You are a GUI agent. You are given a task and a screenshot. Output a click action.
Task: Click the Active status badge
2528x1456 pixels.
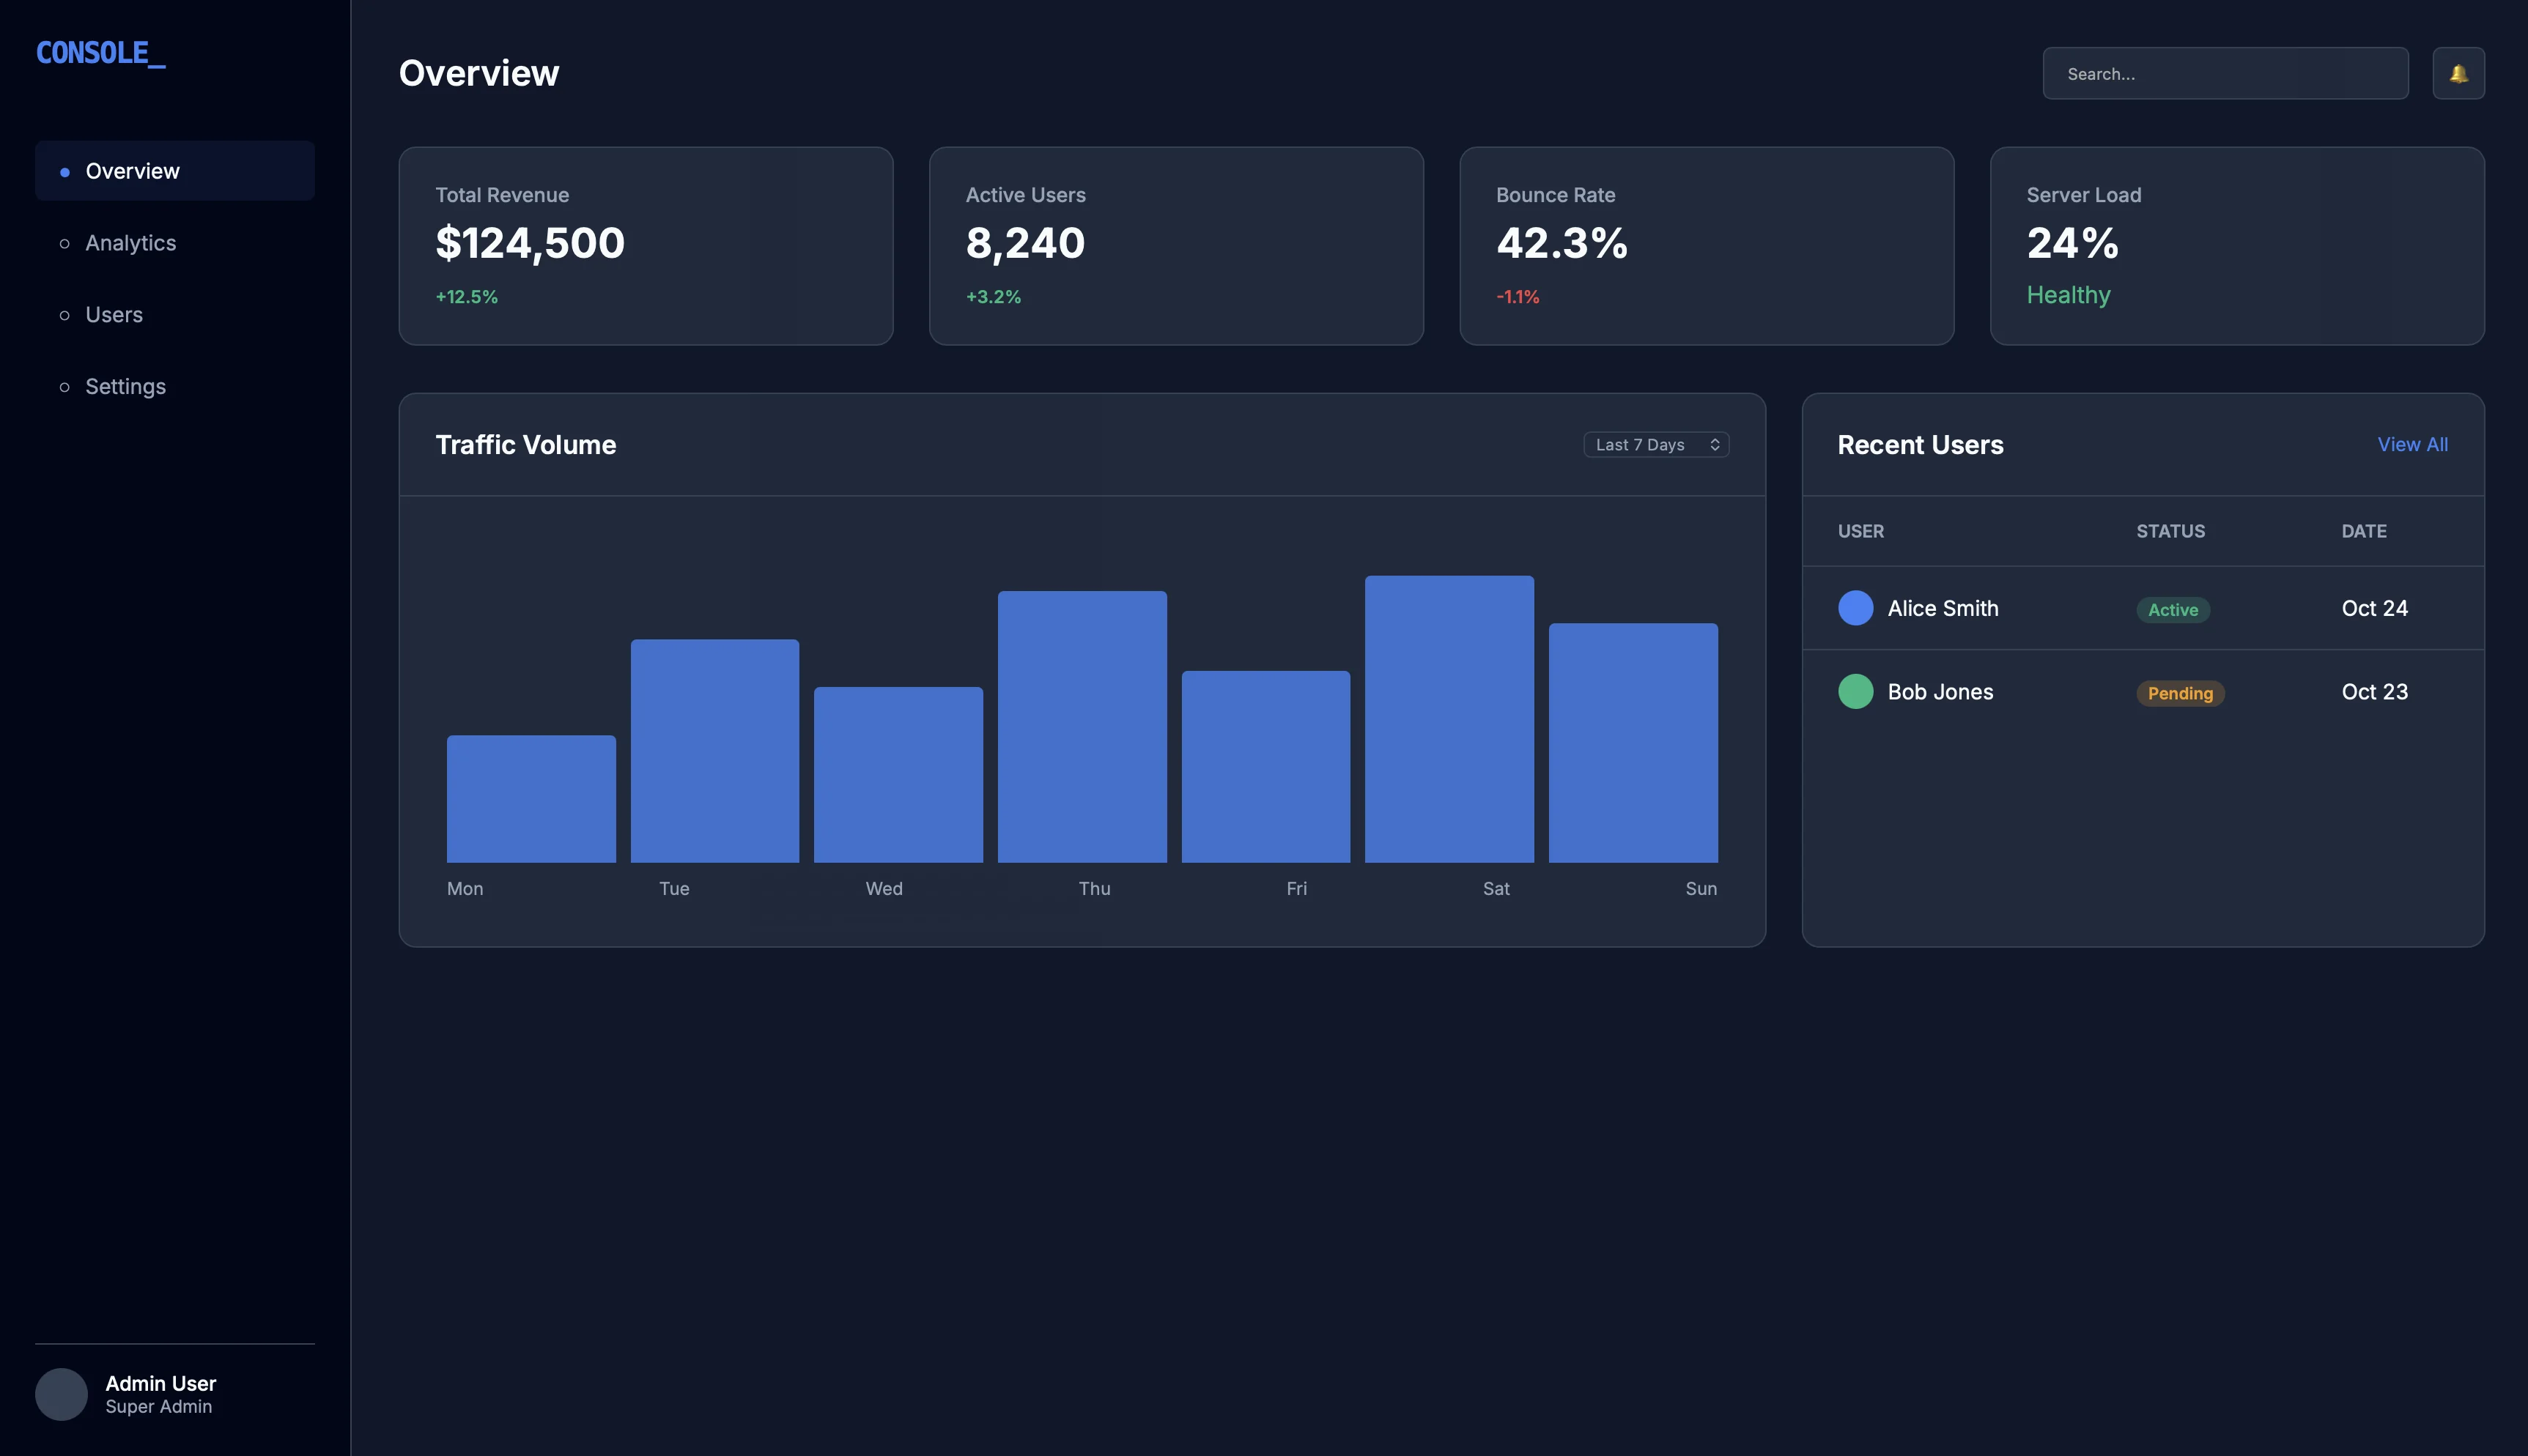click(x=2172, y=610)
